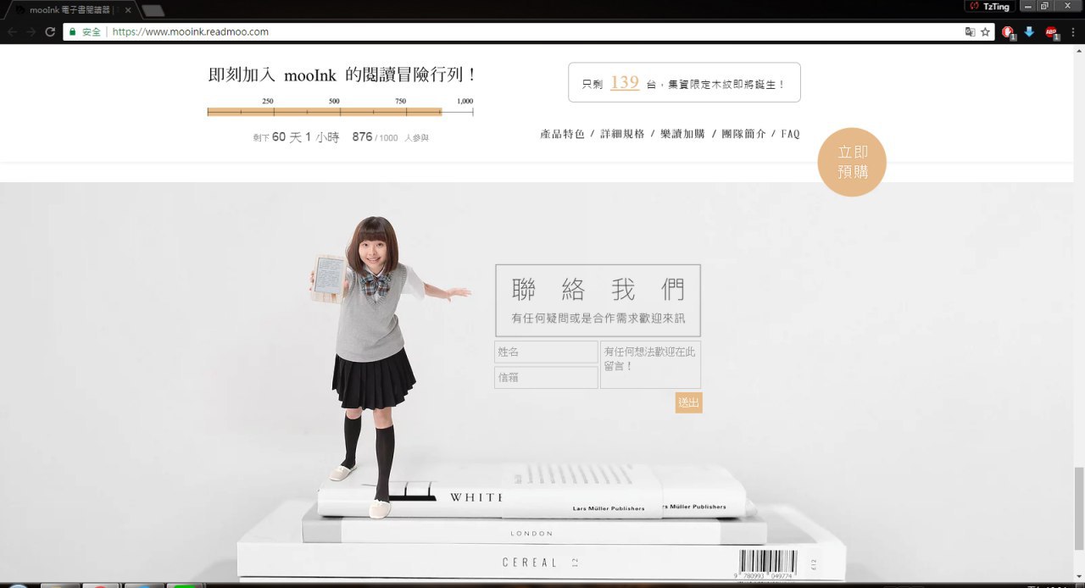Open the translate page icon in address bar

point(970,32)
